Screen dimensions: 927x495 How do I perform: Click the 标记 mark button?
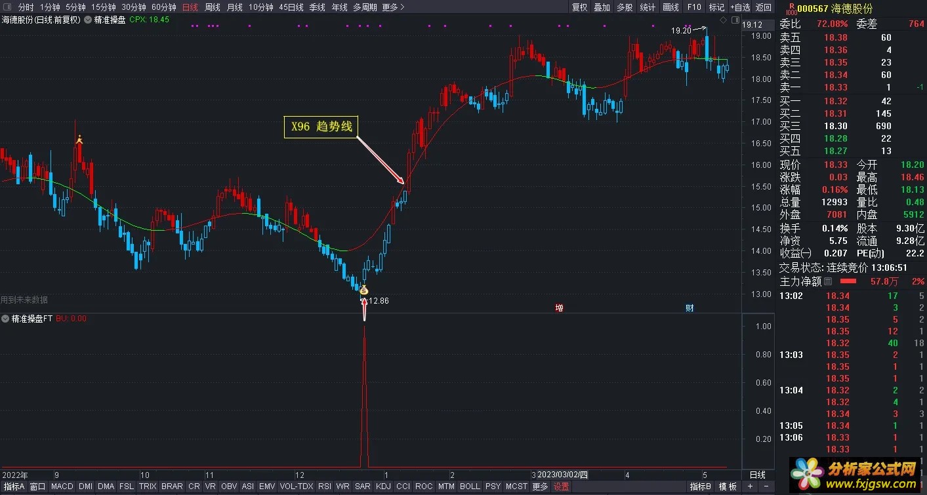tap(716, 7)
